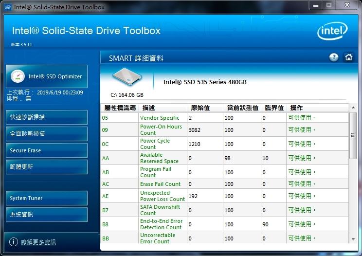Viewport: 362px width, 256px height.
Task: Click raw value 192
Action: (x=193, y=196)
